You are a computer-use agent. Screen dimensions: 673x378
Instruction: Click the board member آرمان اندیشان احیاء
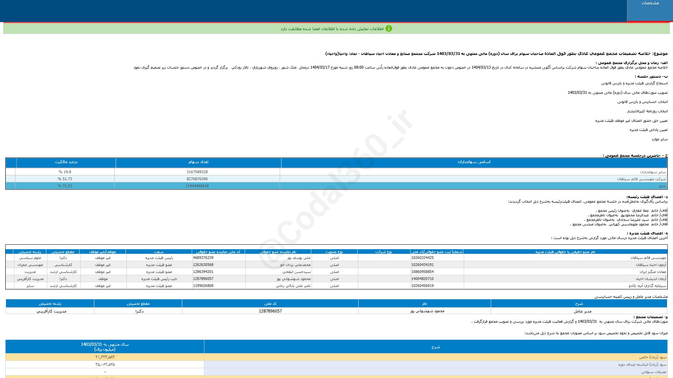pyautogui.click(x=651, y=279)
